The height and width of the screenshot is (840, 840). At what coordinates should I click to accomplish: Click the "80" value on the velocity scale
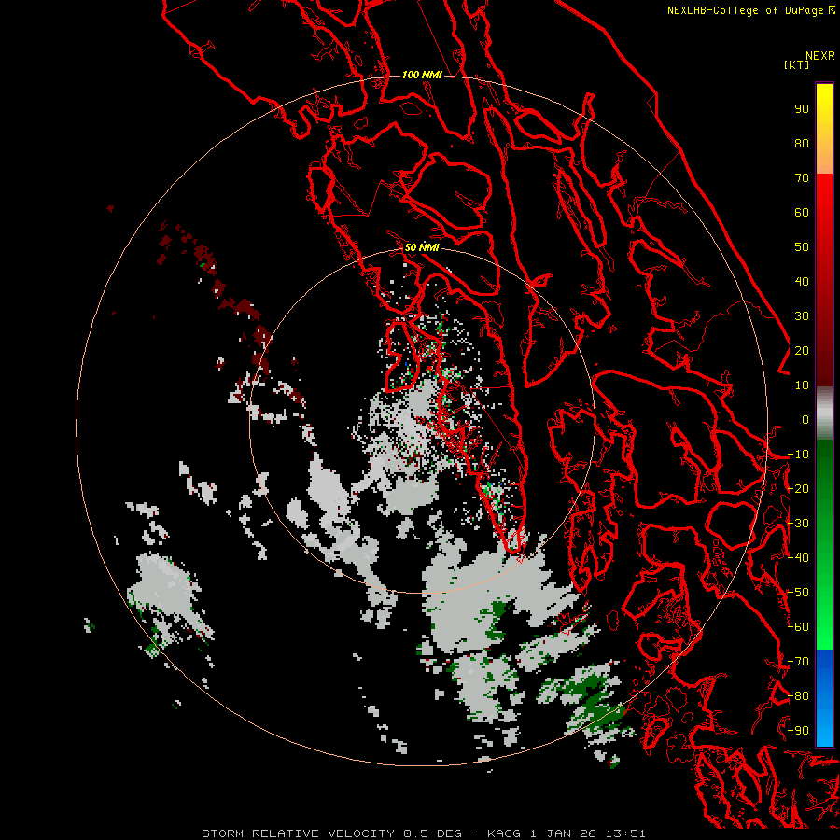802,144
